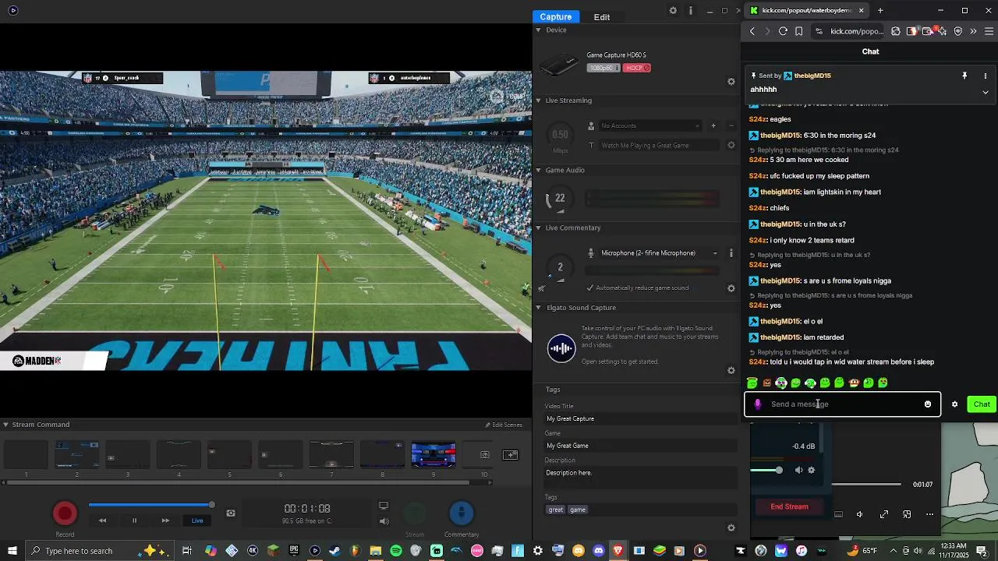Switch to the Capture tab
Image resolution: width=998 pixels, height=561 pixels.
[x=556, y=16]
